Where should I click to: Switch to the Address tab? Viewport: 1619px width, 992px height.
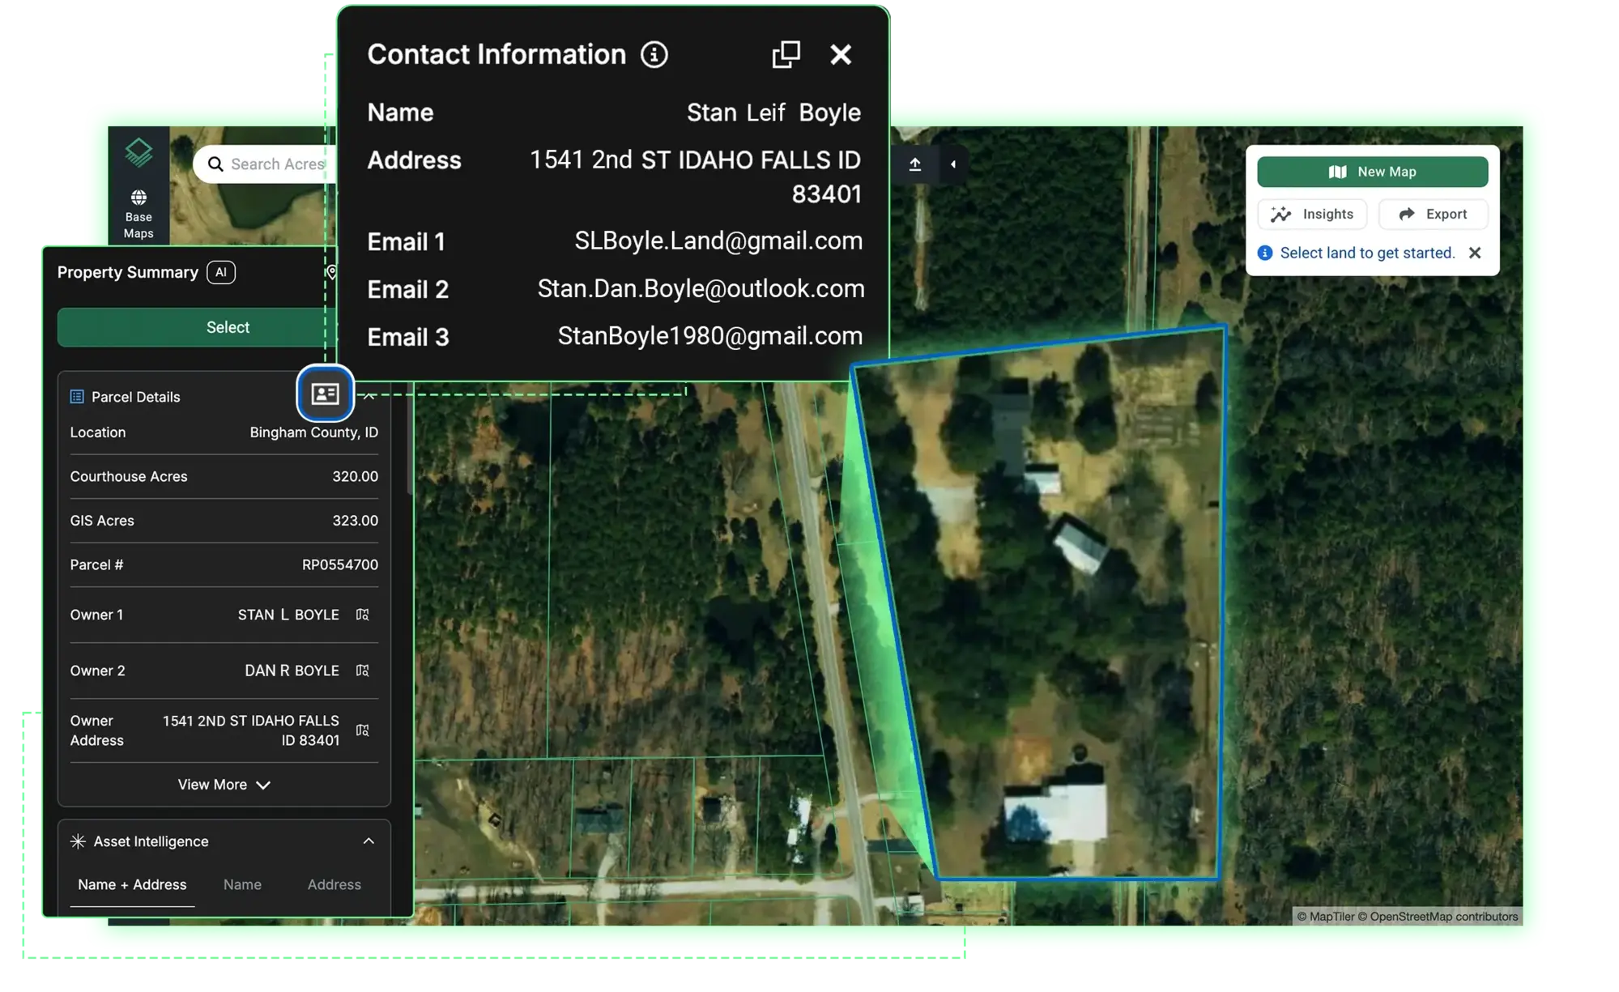334,884
